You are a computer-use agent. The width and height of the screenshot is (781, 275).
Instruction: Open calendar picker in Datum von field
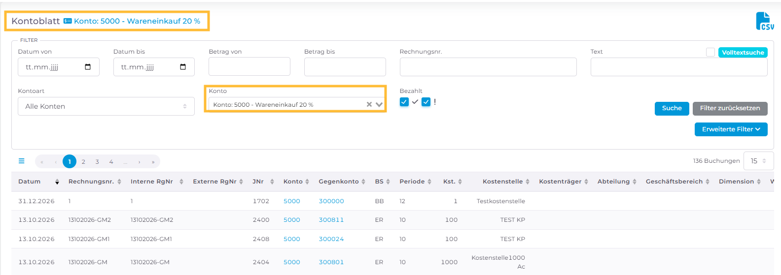pos(88,67)
